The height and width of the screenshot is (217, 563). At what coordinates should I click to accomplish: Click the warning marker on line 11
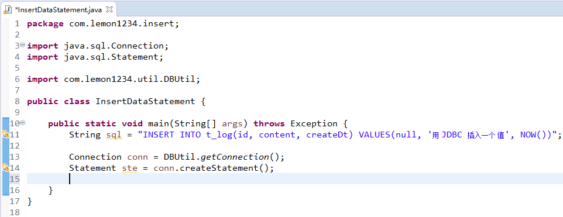(x=5, y=134)
